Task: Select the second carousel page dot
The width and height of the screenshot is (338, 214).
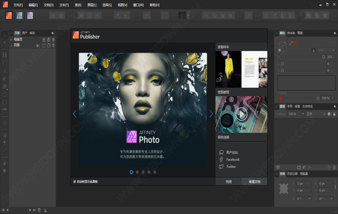Action: coord(137,172)
